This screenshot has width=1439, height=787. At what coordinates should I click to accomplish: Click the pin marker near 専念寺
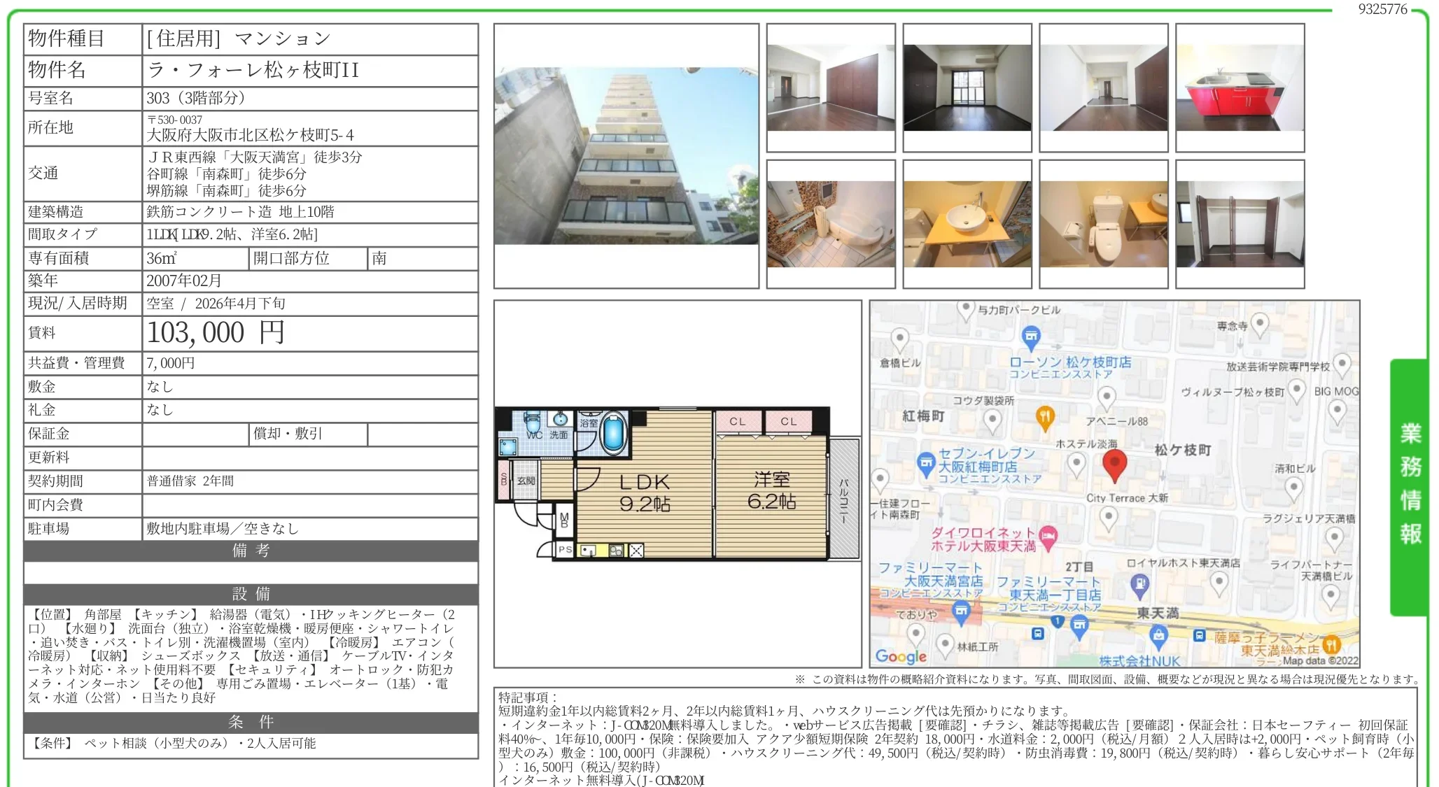coord(1259,323)
